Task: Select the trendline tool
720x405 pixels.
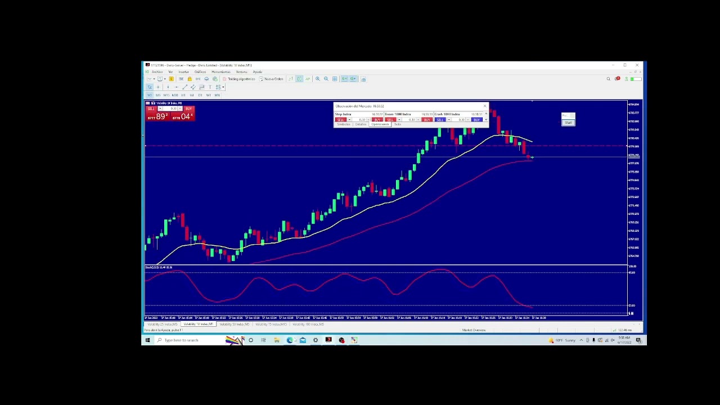Action: click(184, 87)
